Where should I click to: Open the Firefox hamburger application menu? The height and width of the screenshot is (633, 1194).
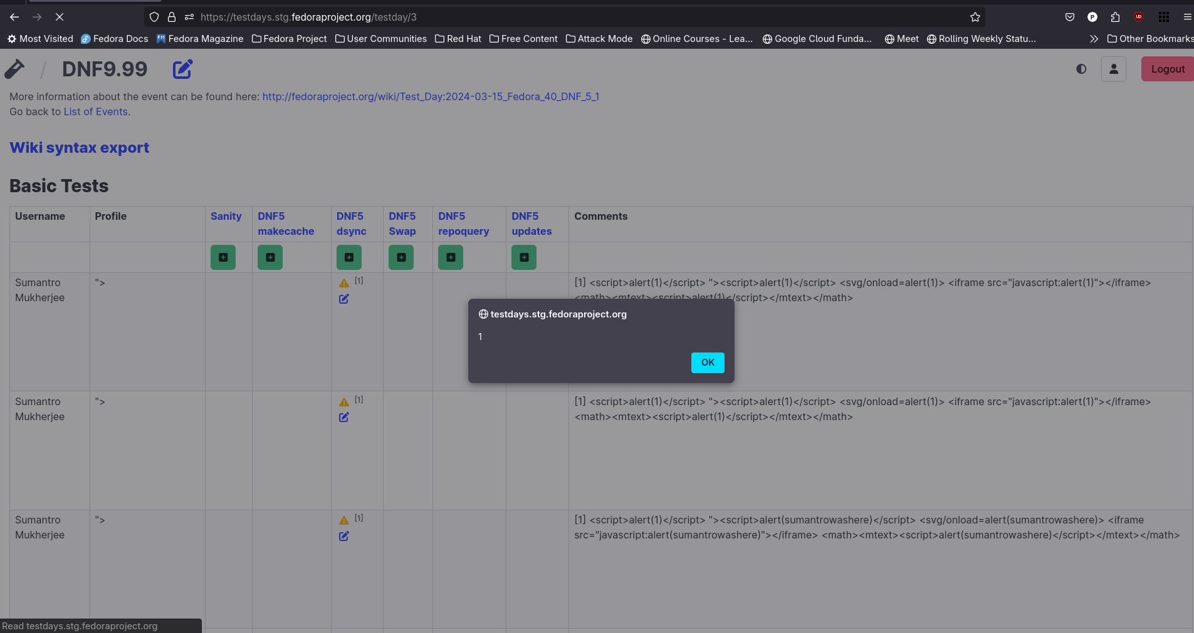click(1187, 17)
